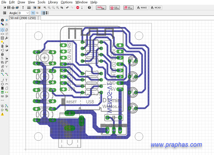The width and height of the screenshot is (214, 155).
Task: Select the Mirror tool
Action: click(2, 34)
